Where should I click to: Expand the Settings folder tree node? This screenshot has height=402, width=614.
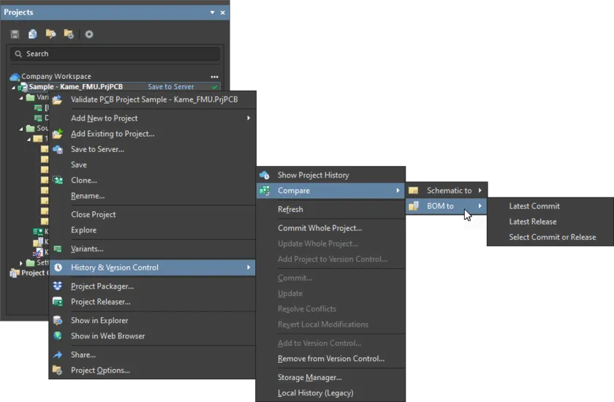(x=21, y=263)
